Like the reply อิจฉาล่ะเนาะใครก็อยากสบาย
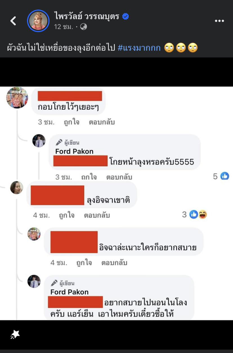The image size is (233, 353). click(x=84, y=263)
